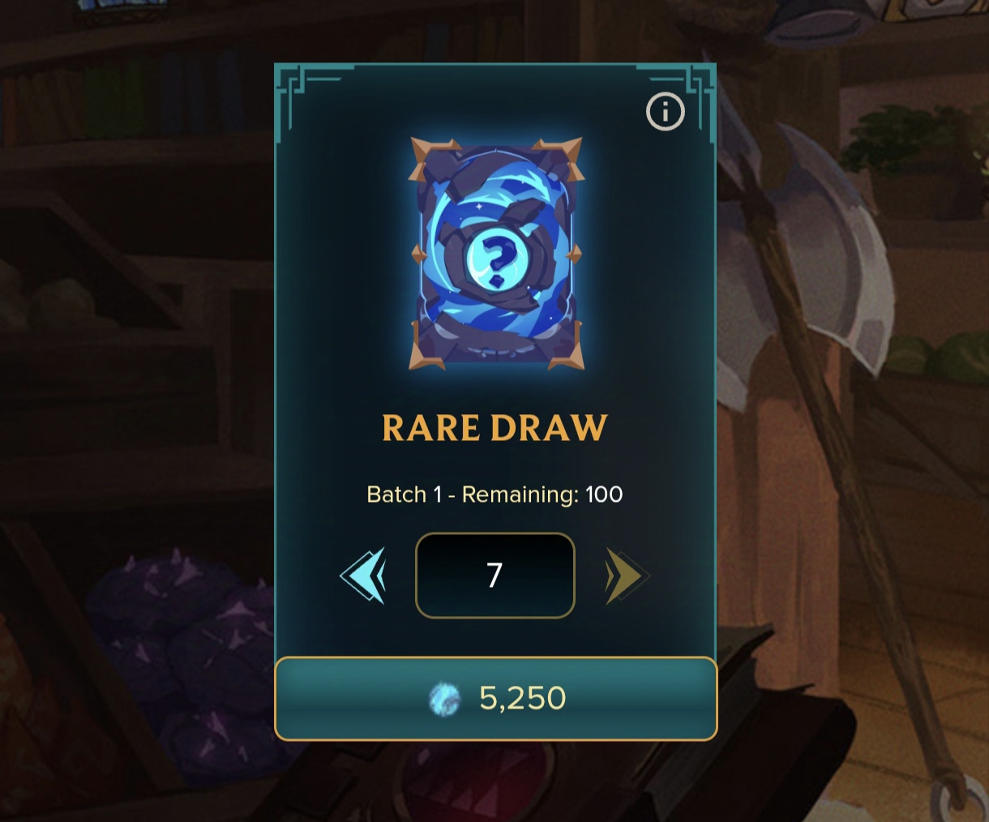Click the blue shard currency icon
Image resolution: width=989 pixels, height=822 pixels.
coord(444,699)
